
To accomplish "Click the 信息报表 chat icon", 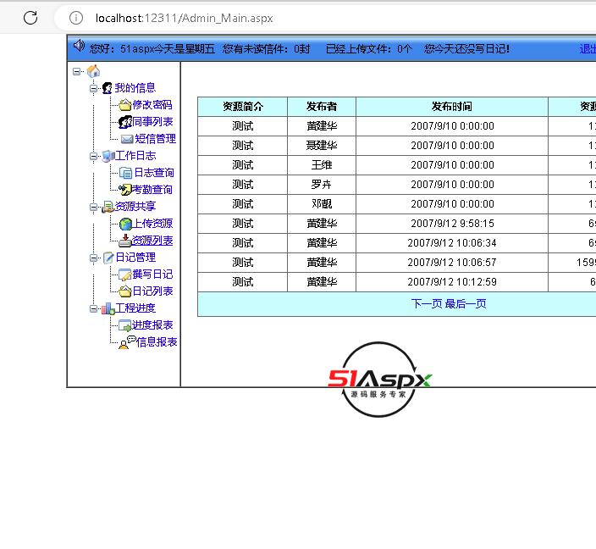I will click(127, 342).
